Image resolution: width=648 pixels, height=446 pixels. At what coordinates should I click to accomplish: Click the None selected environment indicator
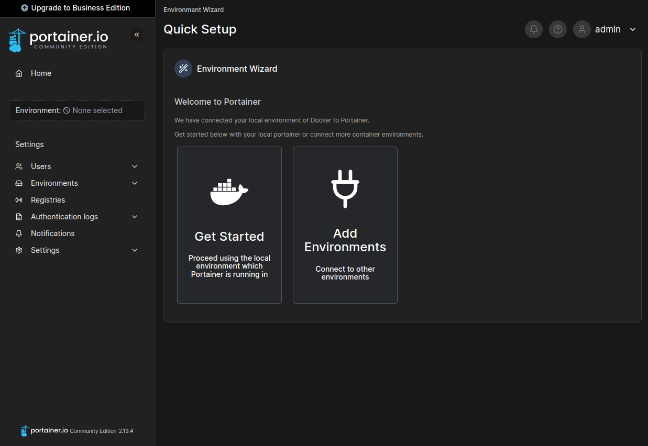[x=93, y=110]
